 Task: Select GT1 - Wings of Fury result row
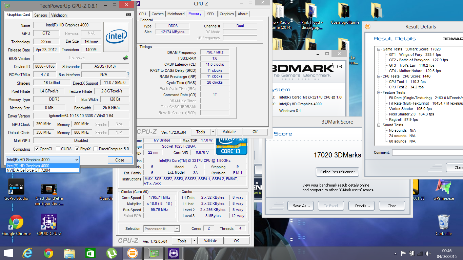point(415,55)
